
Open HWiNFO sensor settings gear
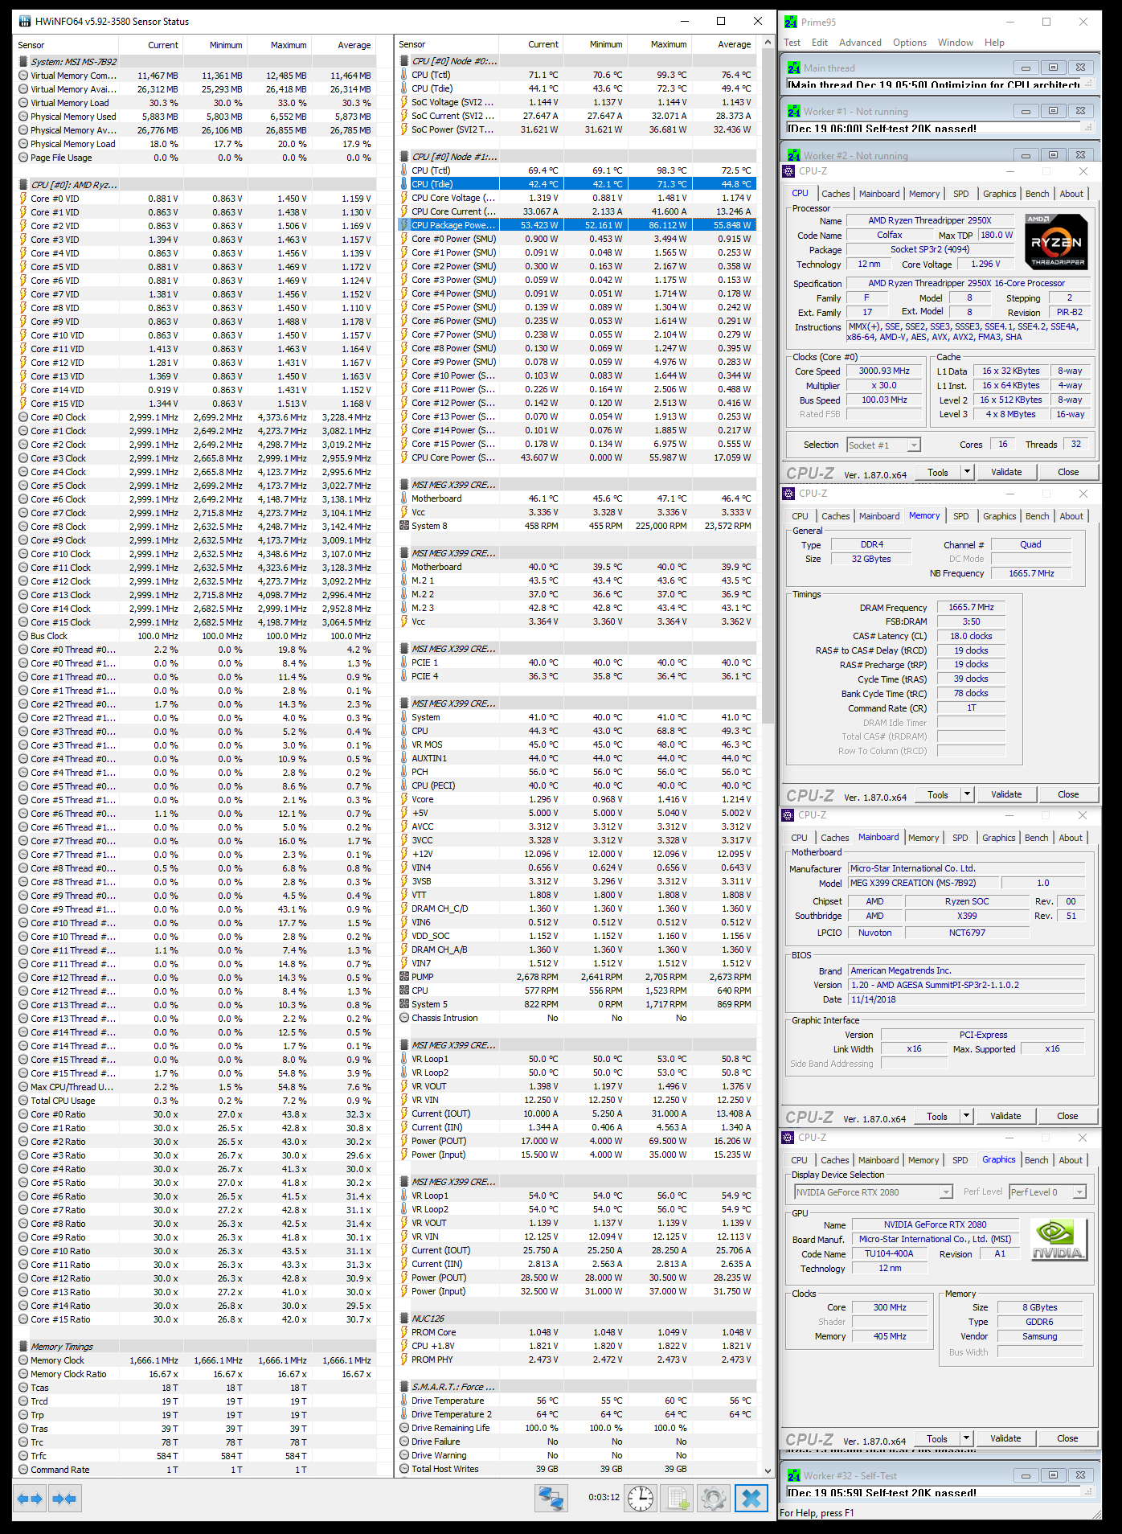713,1498
